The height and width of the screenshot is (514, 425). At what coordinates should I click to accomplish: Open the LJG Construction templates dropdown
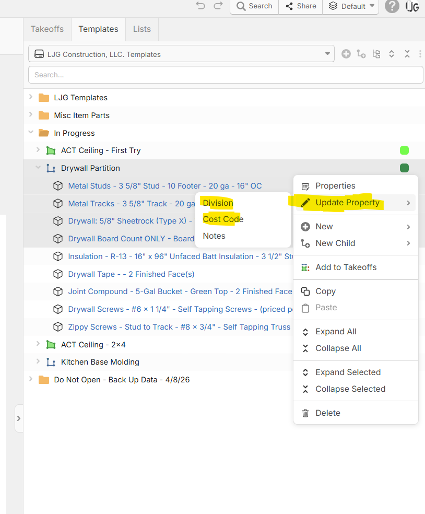coord(181,54)
